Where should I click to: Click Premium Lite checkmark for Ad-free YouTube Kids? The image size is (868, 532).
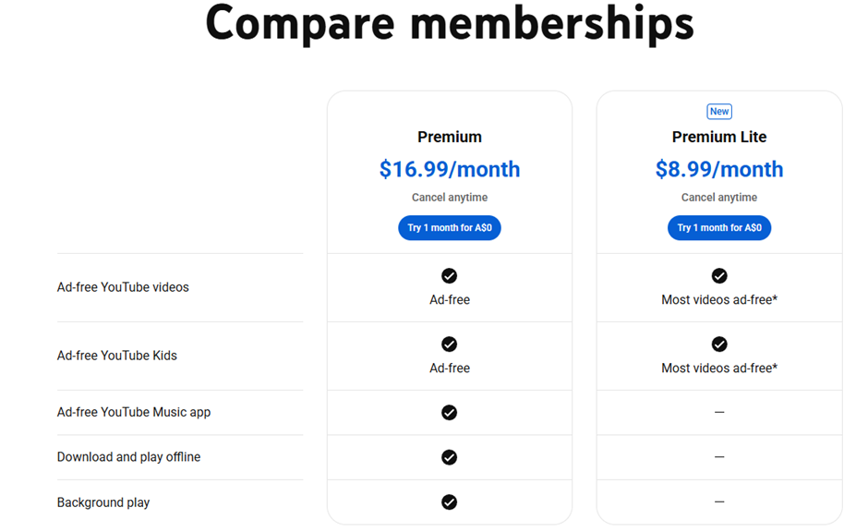click(x=719, y=345)
